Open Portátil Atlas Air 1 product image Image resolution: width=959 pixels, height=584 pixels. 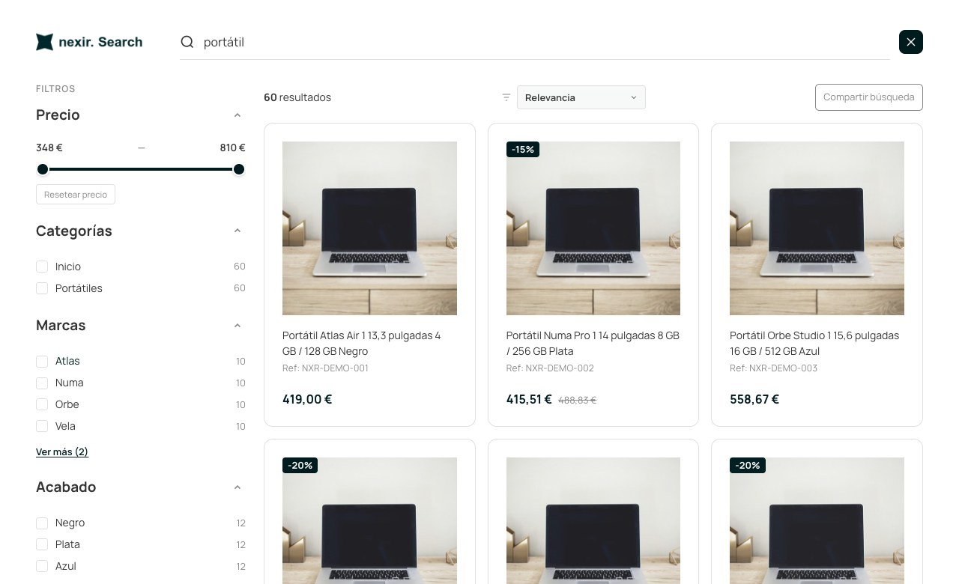point(369,228)
